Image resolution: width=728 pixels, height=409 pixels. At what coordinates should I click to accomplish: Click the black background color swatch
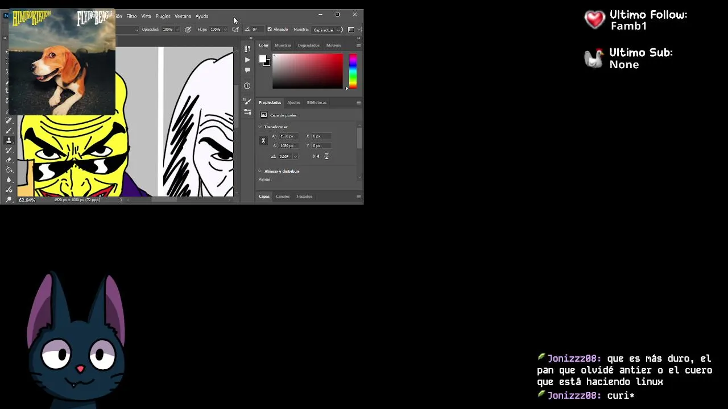267,63
